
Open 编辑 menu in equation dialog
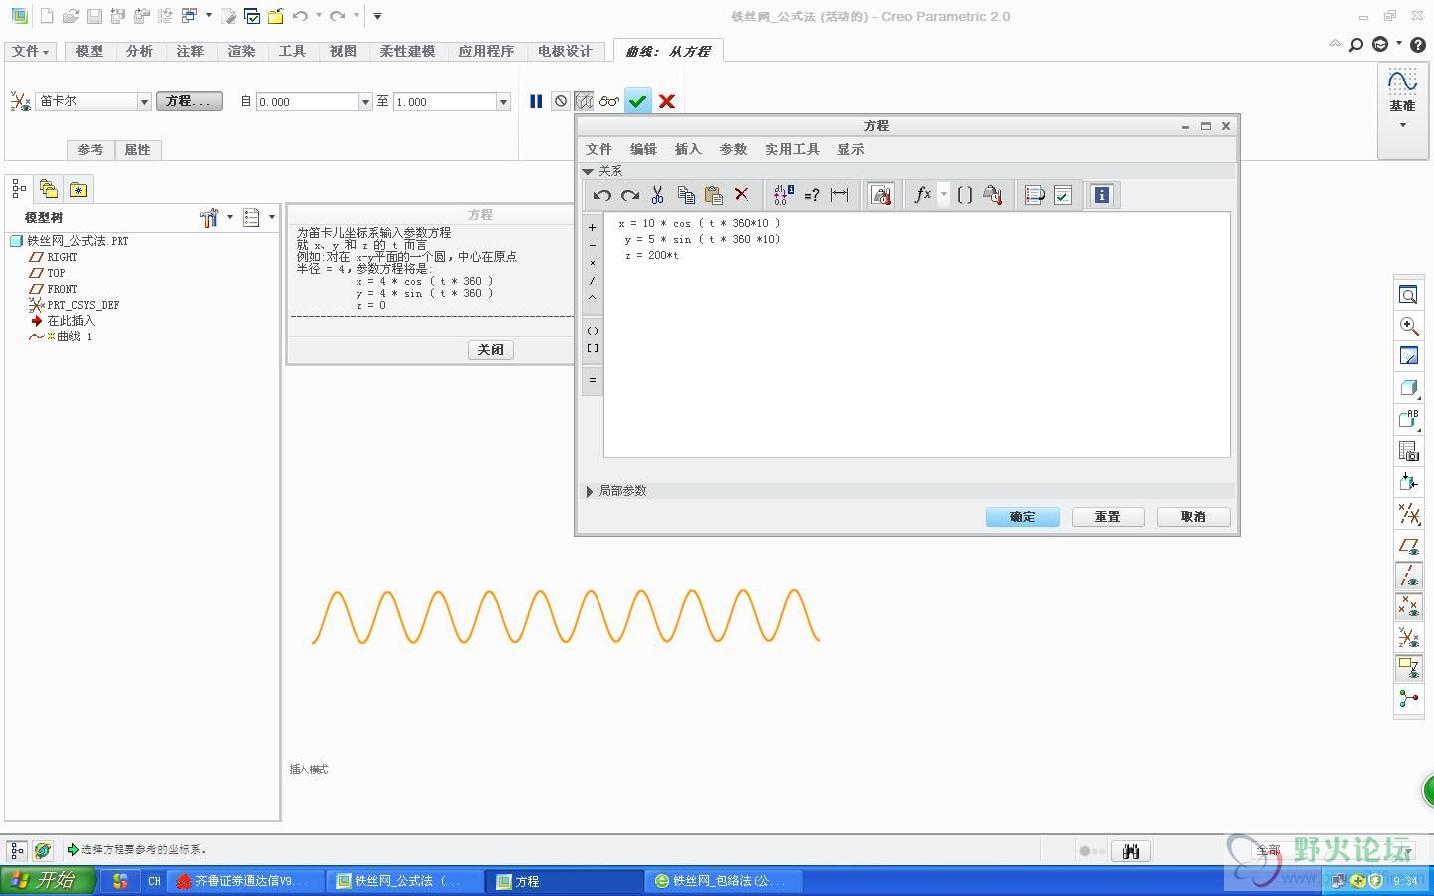point(643,149)
